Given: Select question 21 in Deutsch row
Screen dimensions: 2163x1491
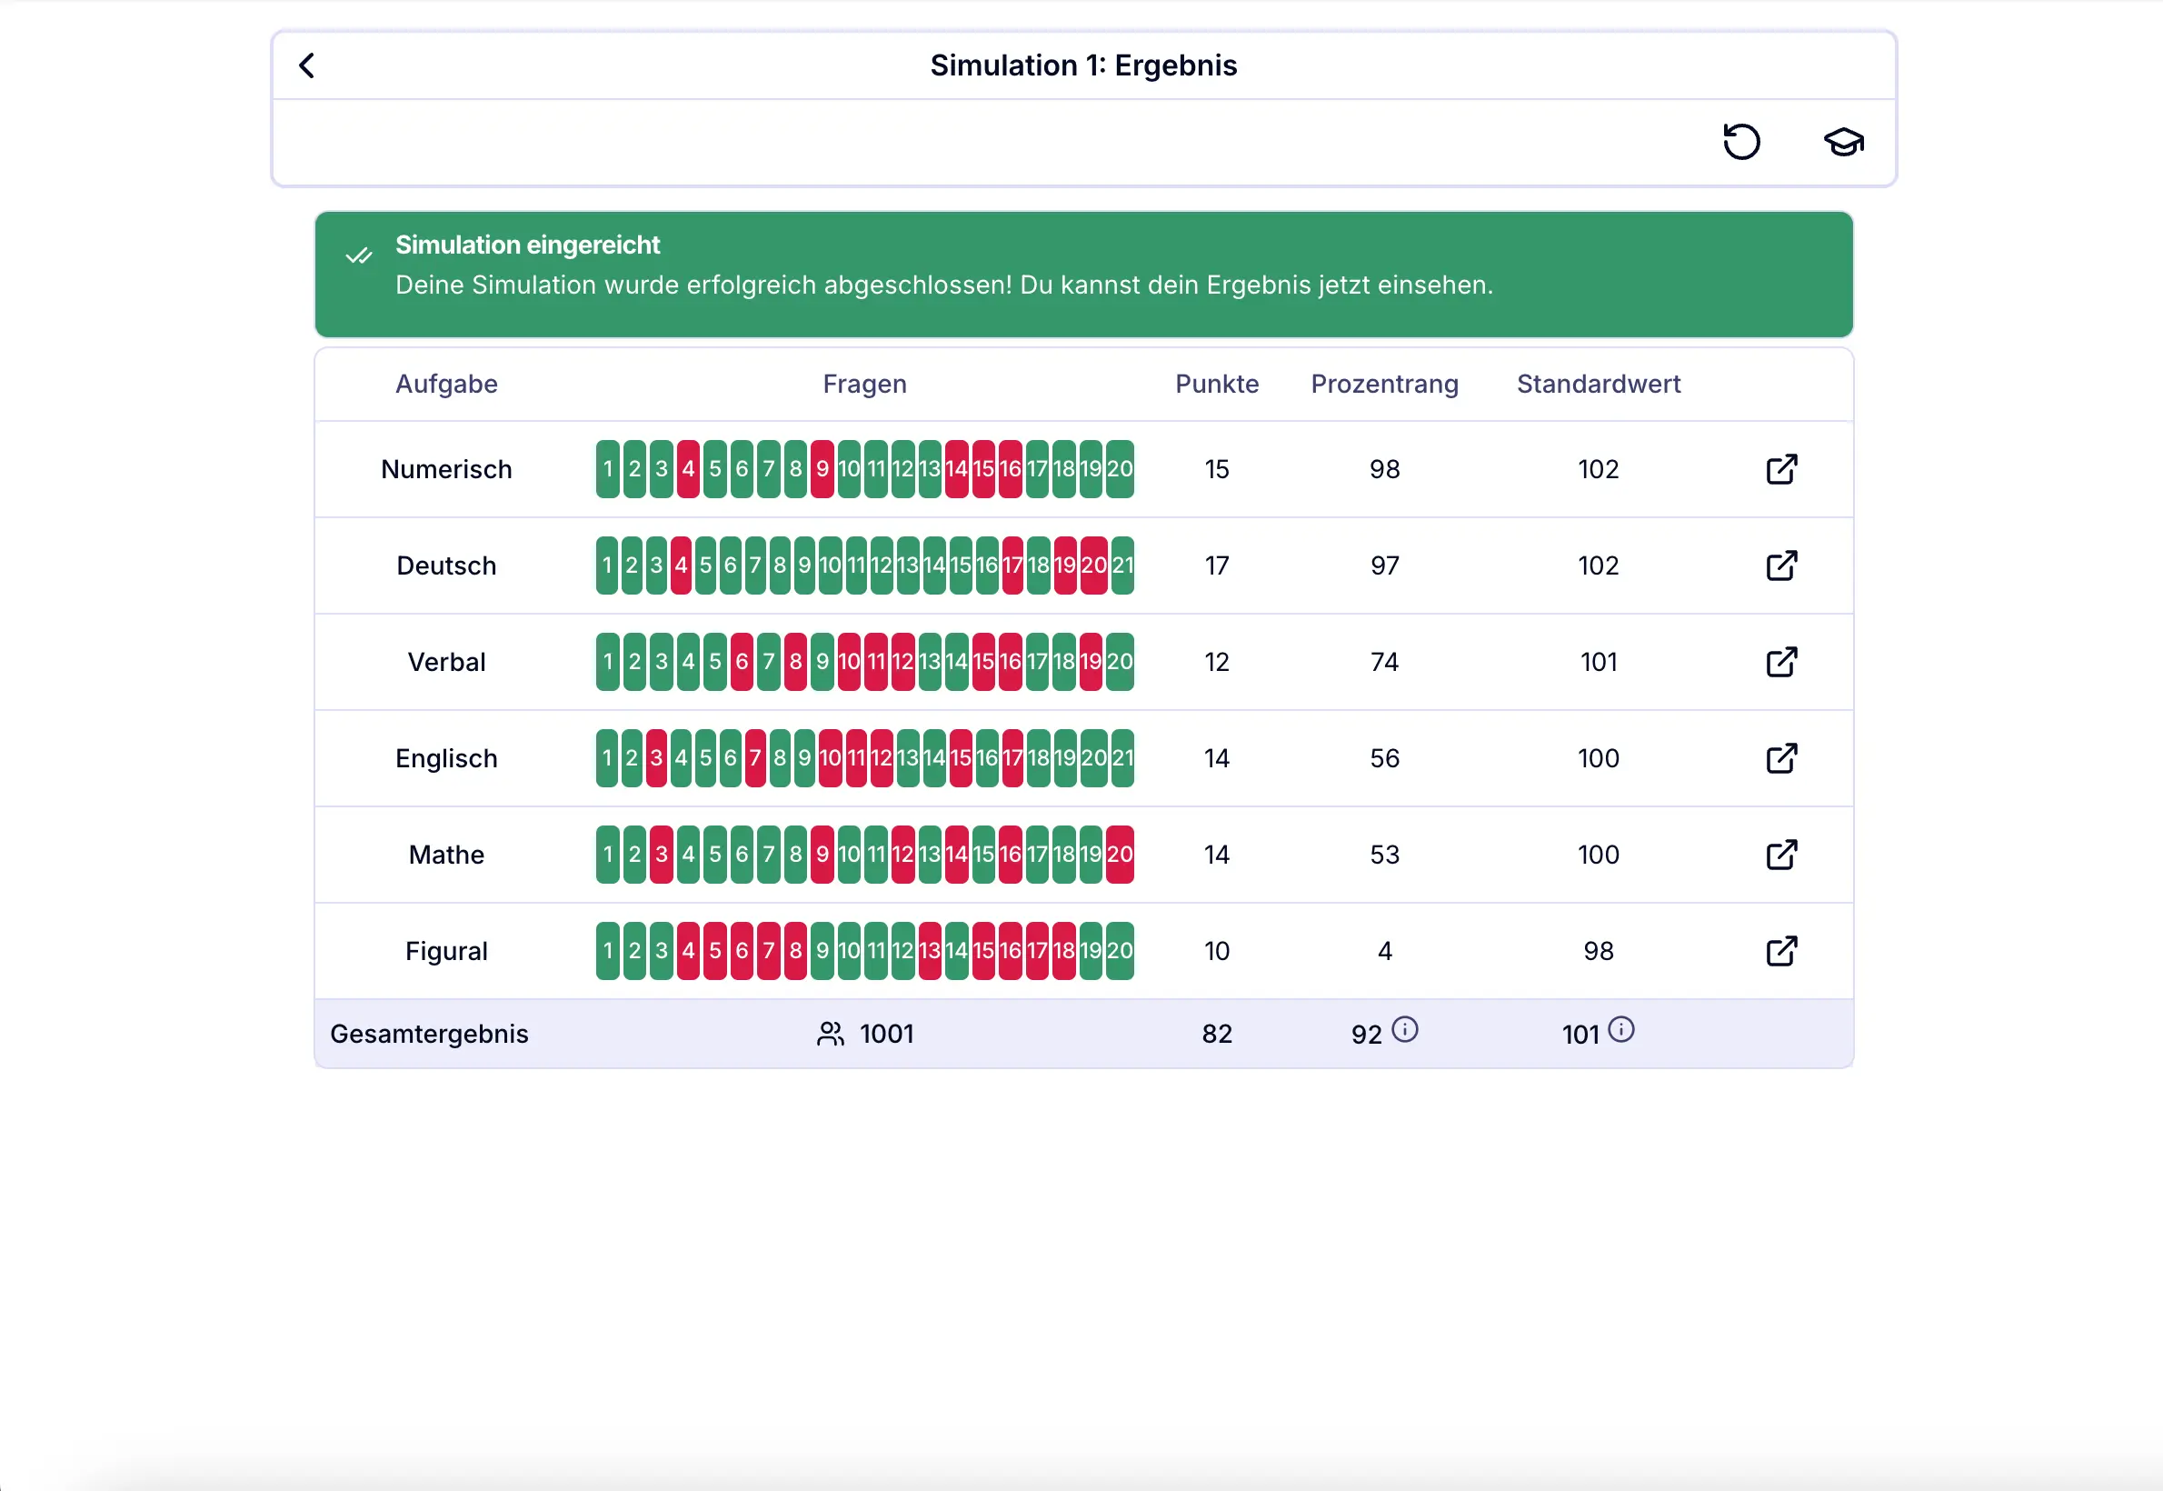Looking at the screenshot, I should 1122,565.
